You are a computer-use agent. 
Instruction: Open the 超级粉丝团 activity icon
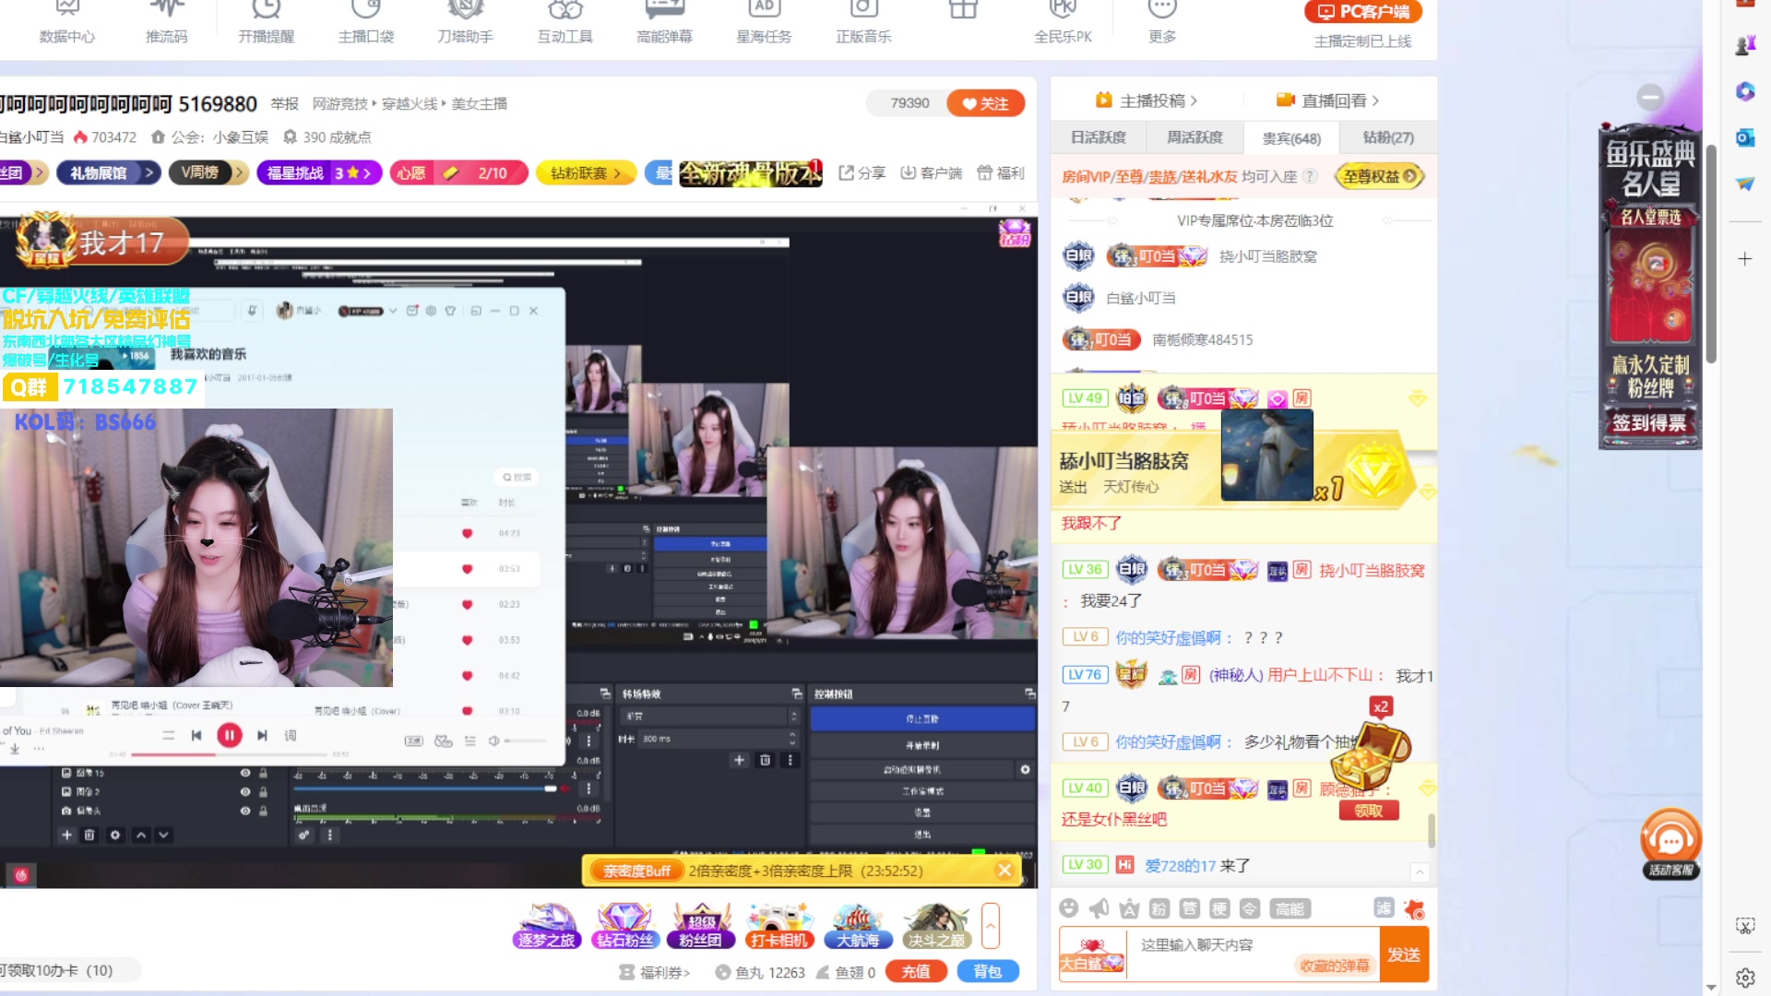coord(701,926)
